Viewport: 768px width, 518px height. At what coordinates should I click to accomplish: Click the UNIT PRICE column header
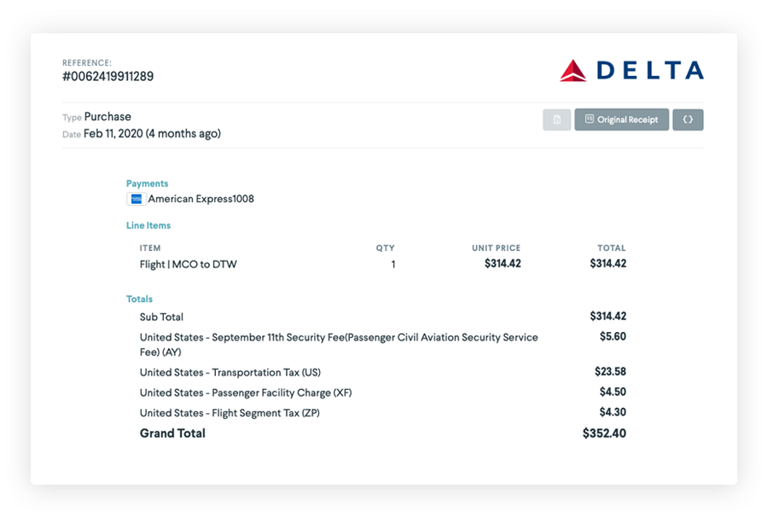[x=496, y=248]
